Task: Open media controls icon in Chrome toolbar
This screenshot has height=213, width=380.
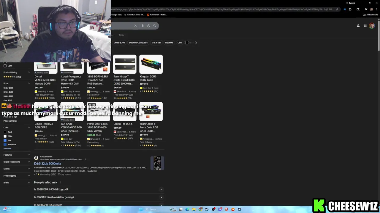Action: pyautogui.click(x=365, y=9)
